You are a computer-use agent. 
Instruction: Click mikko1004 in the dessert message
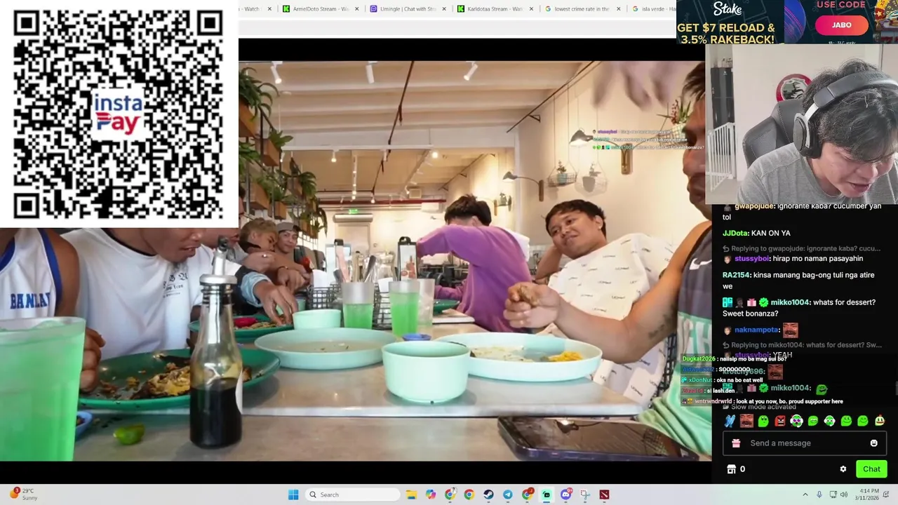[790, 302]
